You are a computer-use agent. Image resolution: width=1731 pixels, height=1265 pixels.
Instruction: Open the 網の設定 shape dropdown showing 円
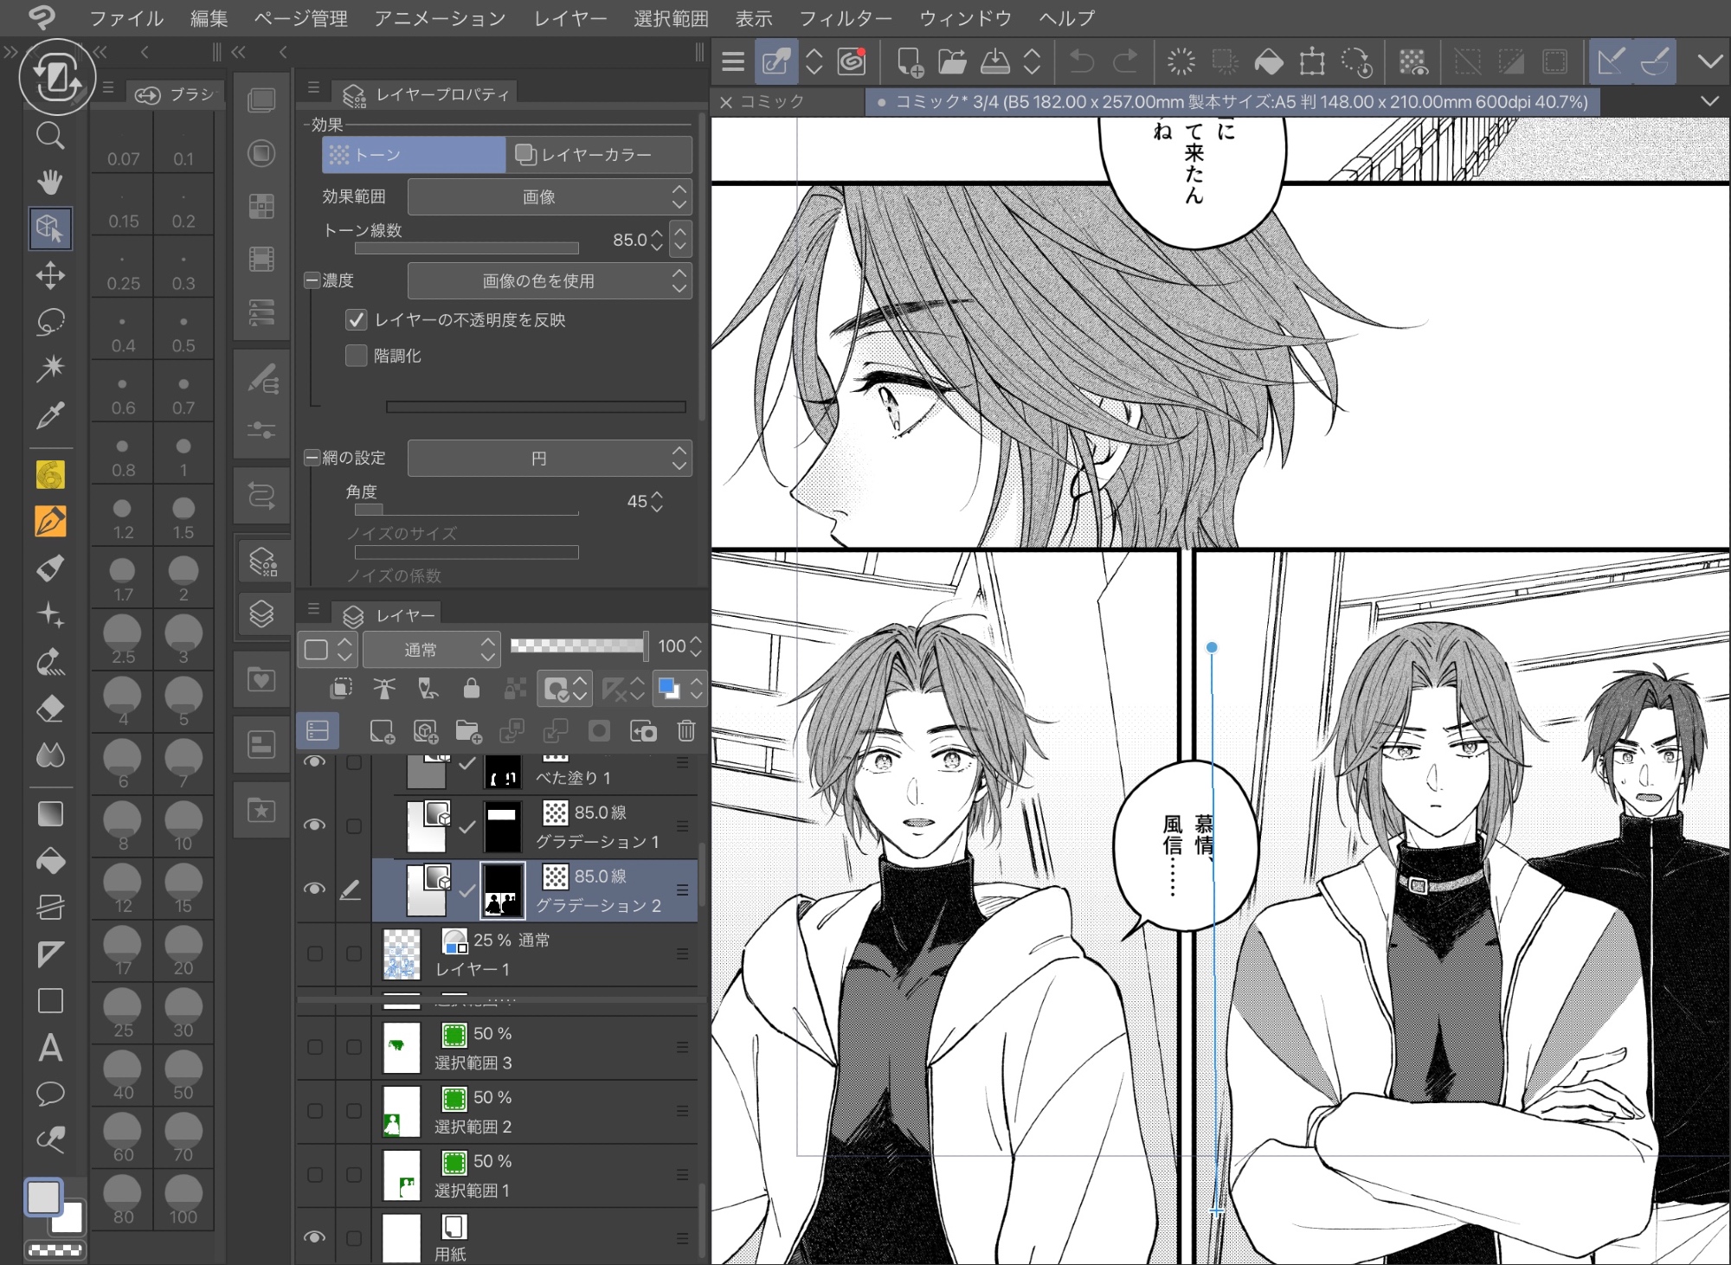[x=549, y=459]
